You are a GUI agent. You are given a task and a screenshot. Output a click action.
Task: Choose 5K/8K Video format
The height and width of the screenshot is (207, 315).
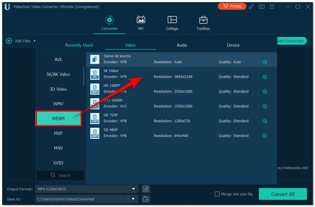coord(58,74)
